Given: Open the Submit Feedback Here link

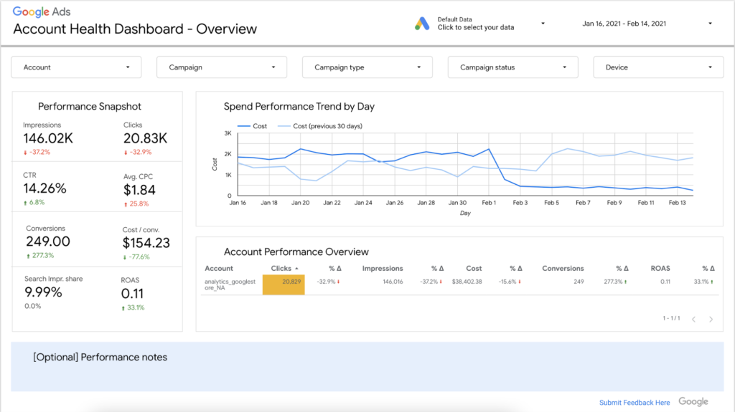Looking at the screenshot, I should click(x=635, y=403).
